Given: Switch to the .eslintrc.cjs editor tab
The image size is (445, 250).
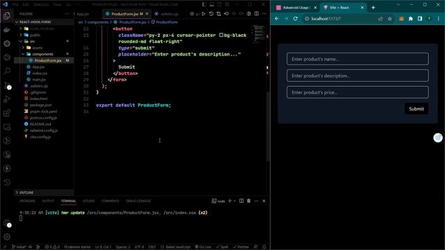Looking at the screenshot, I should pos(170,14).
